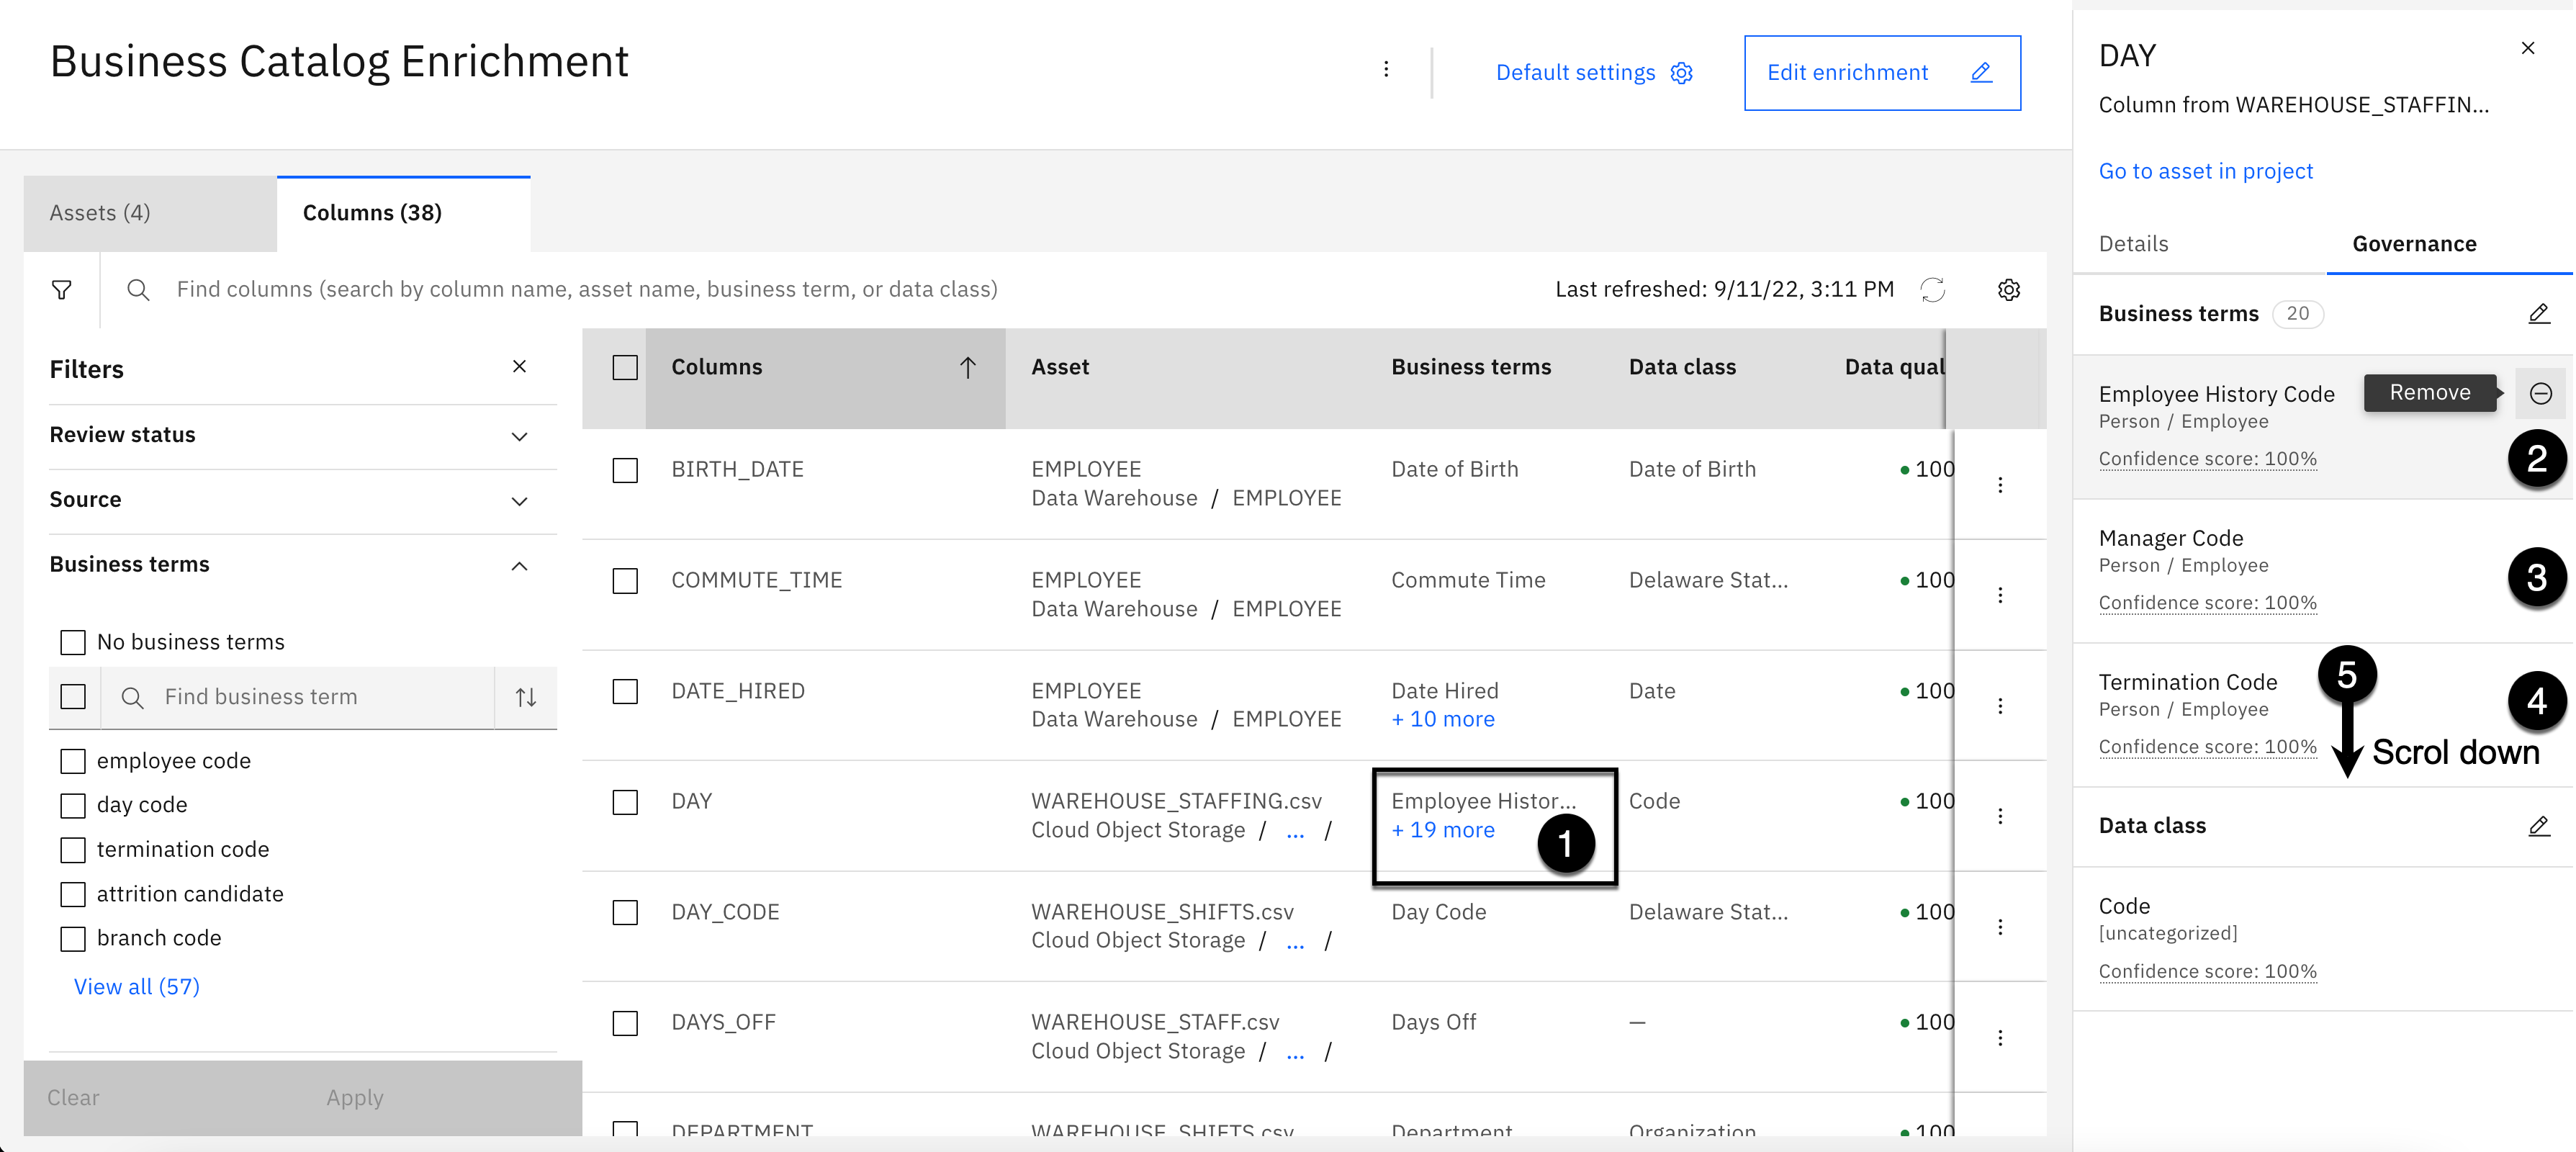Viewport: 2576px width, 1152px height.
Task: Expand the Review status filter
Action: click(519, 436)
